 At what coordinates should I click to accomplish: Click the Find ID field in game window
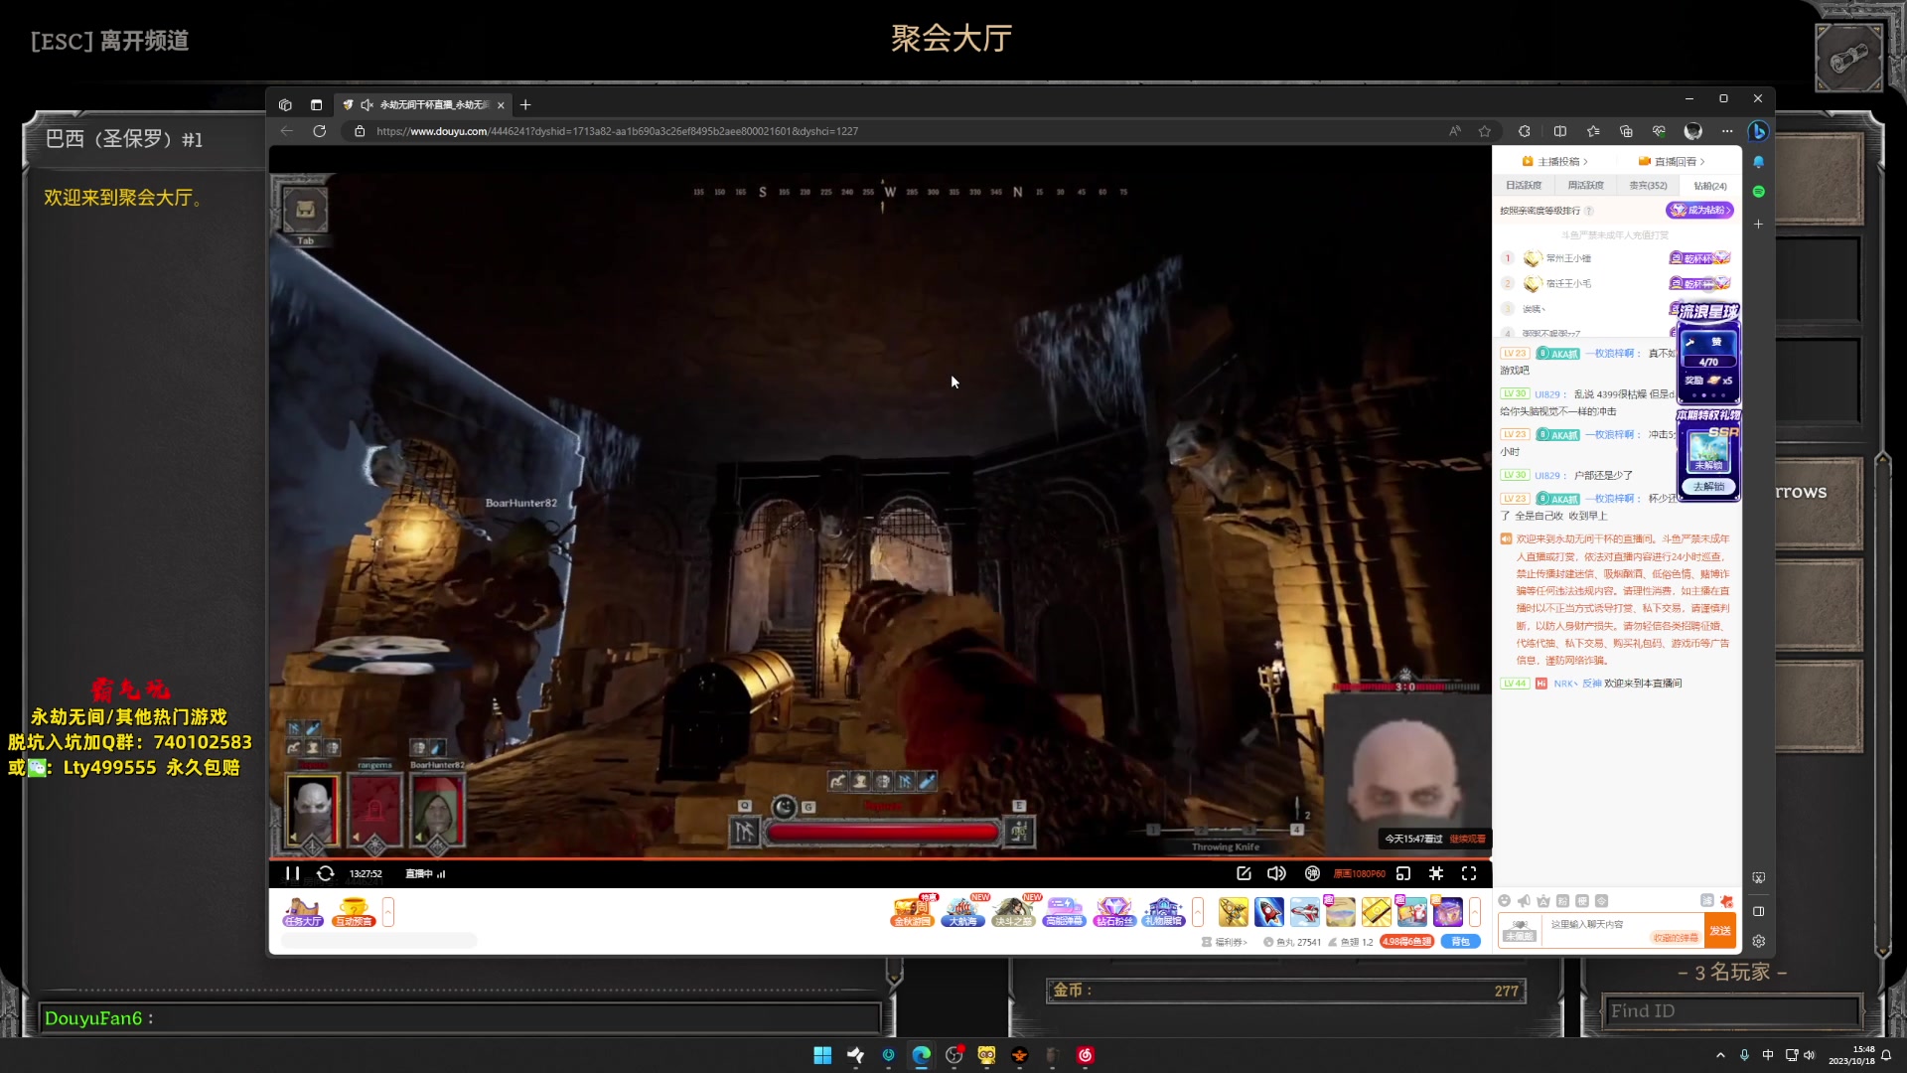[x=1731, y=1011]
